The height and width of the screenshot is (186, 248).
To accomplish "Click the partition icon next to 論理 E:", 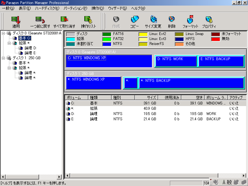I will [21, 53].
